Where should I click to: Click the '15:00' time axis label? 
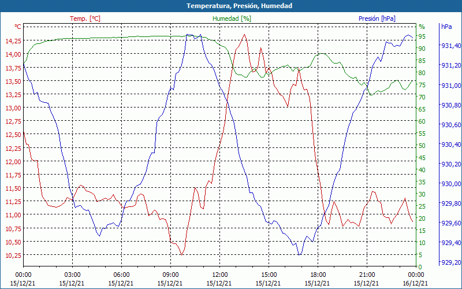[269, 275]
